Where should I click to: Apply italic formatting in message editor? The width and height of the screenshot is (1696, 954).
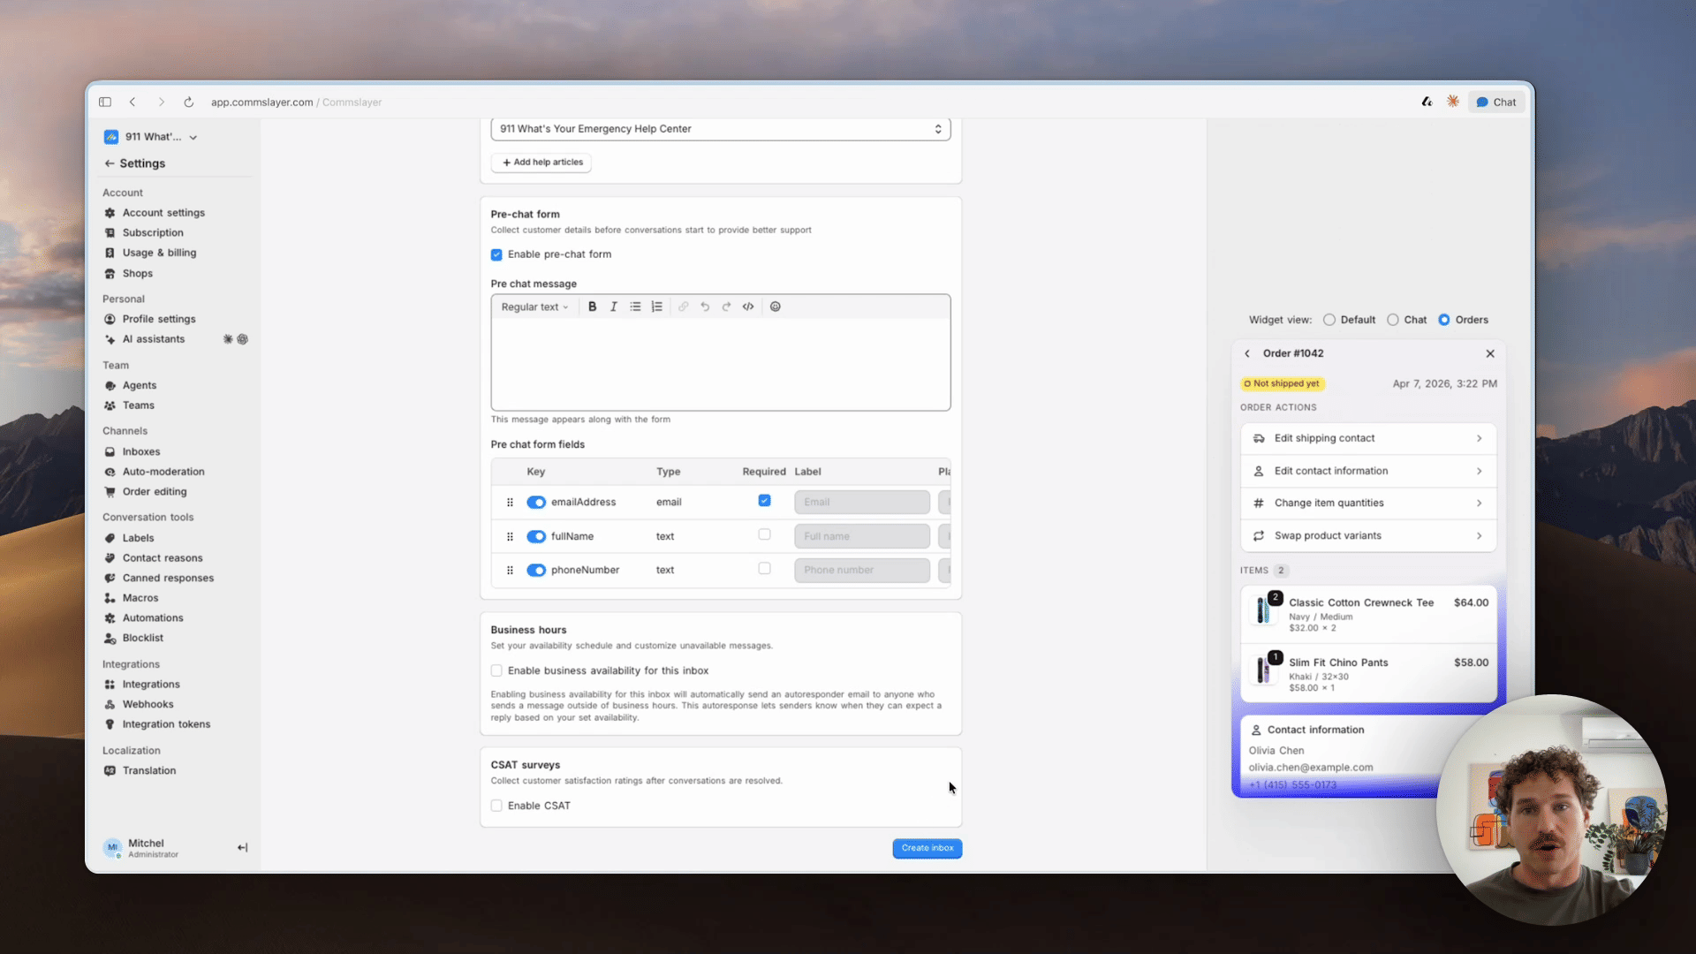click(x=613, y=307)
